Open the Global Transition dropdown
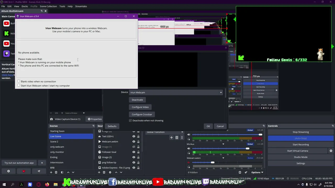The width and height of the screenshot is (335, 188). coord(165,132)
